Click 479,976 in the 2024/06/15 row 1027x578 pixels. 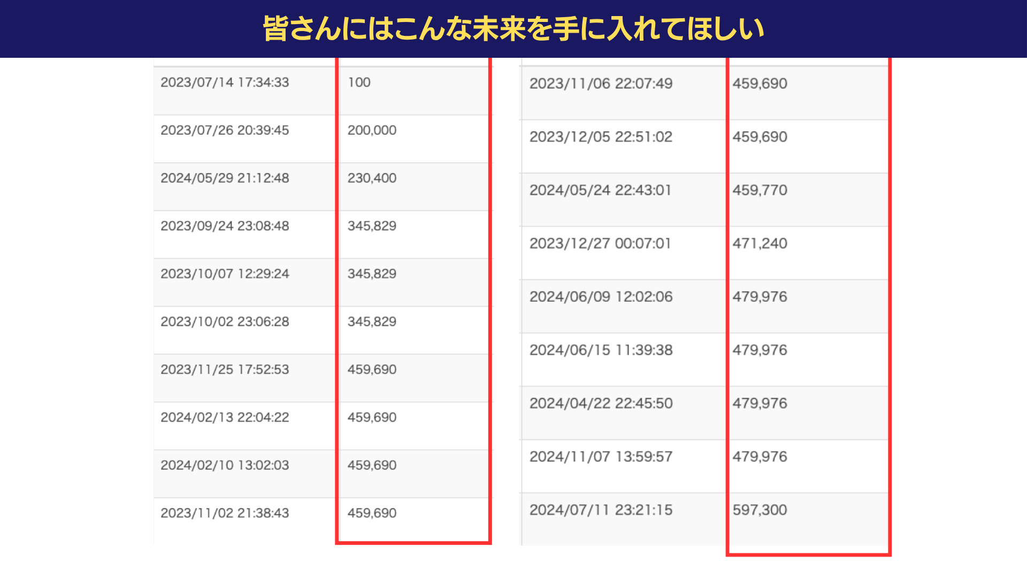point(760,350)
